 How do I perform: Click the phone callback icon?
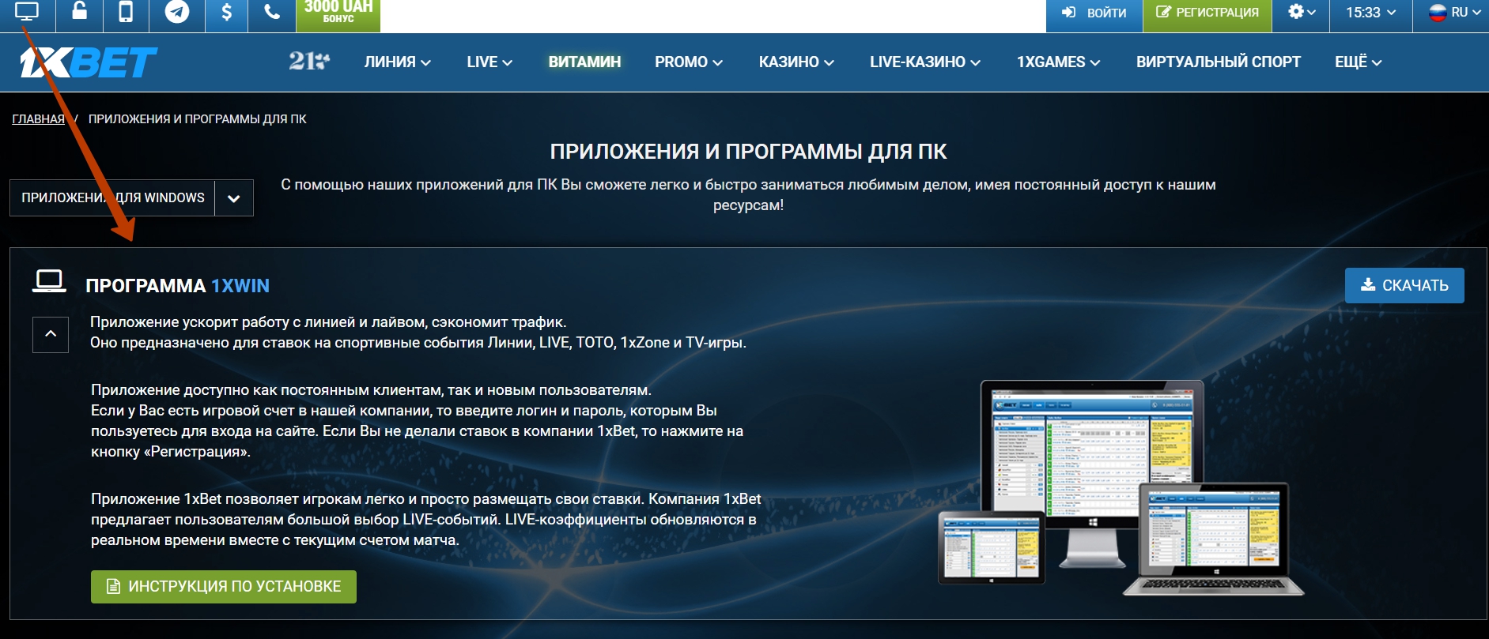(x=272, y=13)
